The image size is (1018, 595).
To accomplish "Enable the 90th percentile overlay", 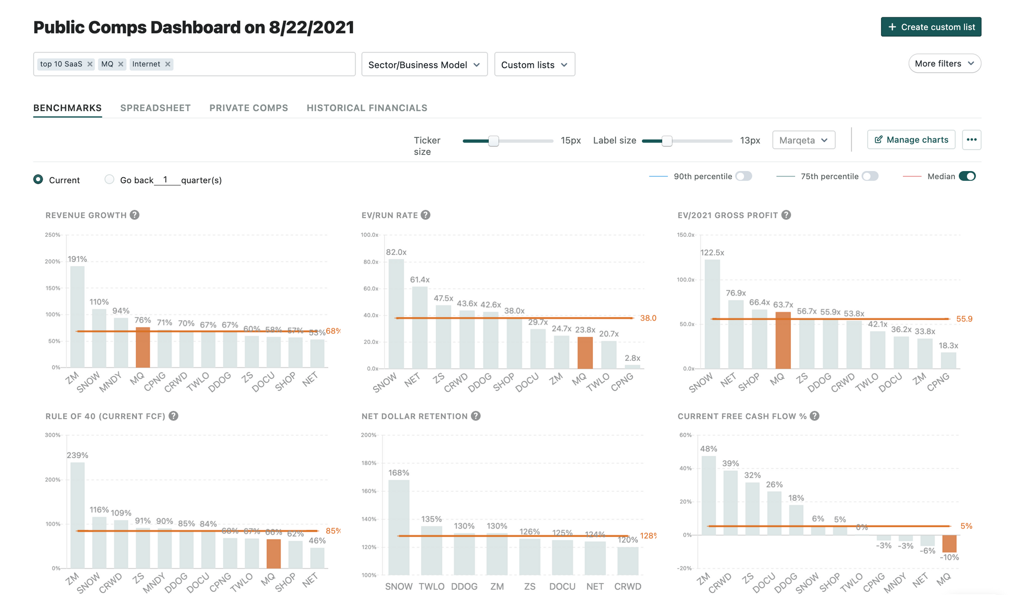I will coord(744,176).
